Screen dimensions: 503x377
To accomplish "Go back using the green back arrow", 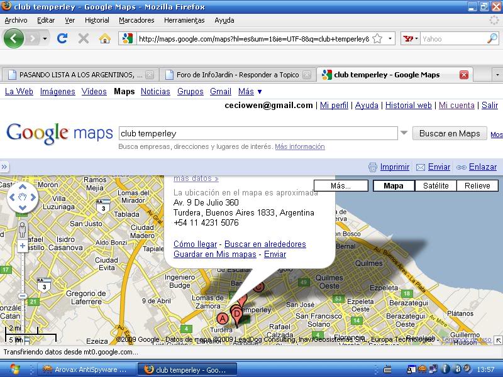I will click(13, 38).
